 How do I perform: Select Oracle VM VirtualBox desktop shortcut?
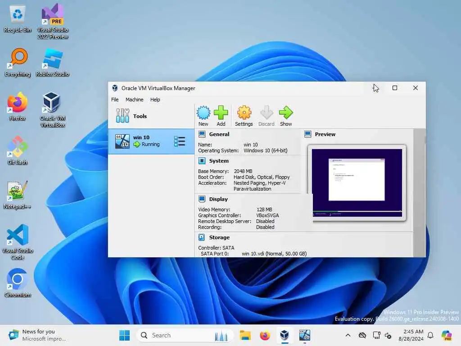point(52,109)
